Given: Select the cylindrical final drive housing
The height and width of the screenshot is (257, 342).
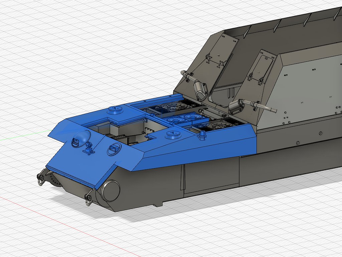Looking at the screenshot, I should (111, 191).
